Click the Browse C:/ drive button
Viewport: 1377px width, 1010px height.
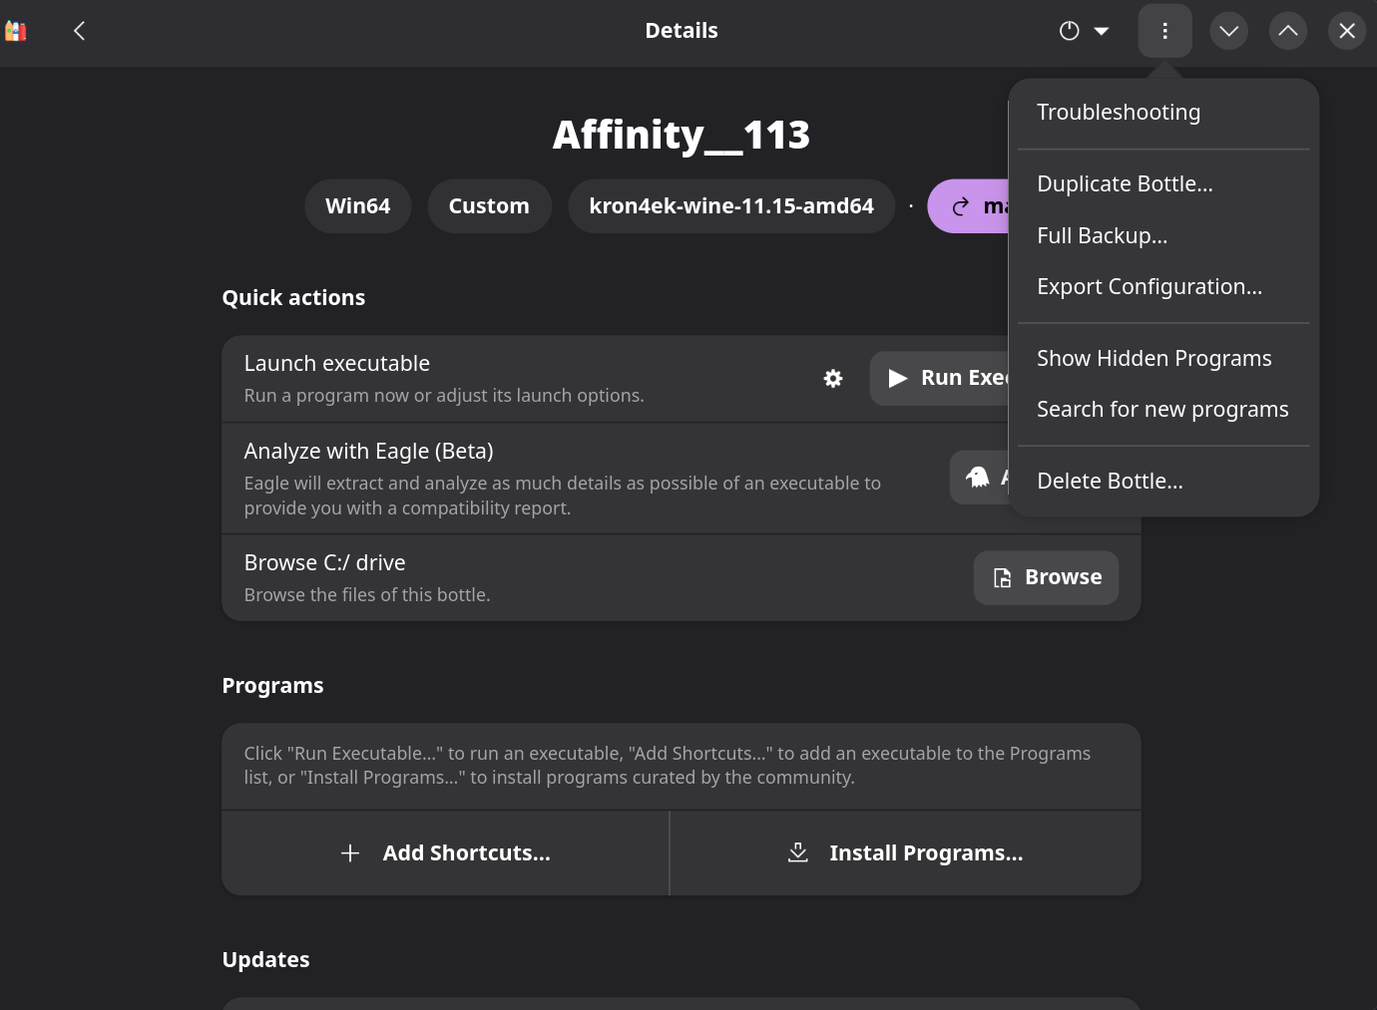(1046, 577)
